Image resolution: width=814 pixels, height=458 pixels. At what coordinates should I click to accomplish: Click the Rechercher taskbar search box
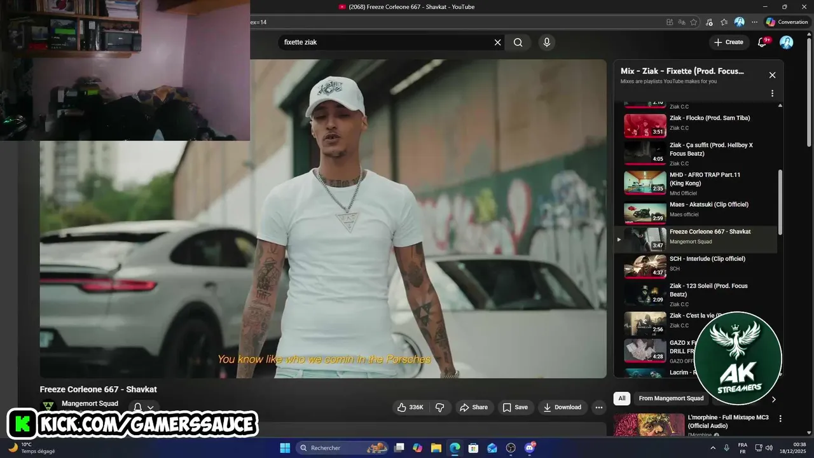tap(342, 448)
